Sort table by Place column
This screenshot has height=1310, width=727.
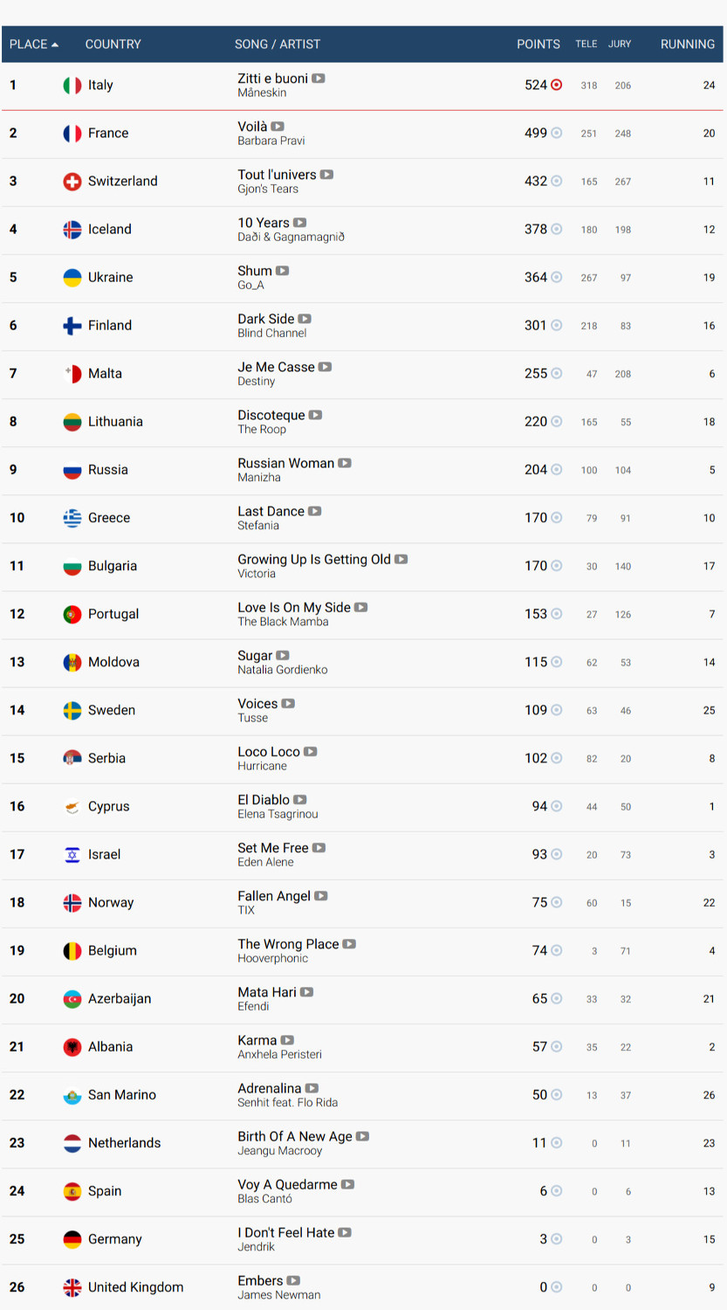coord(33,45)
